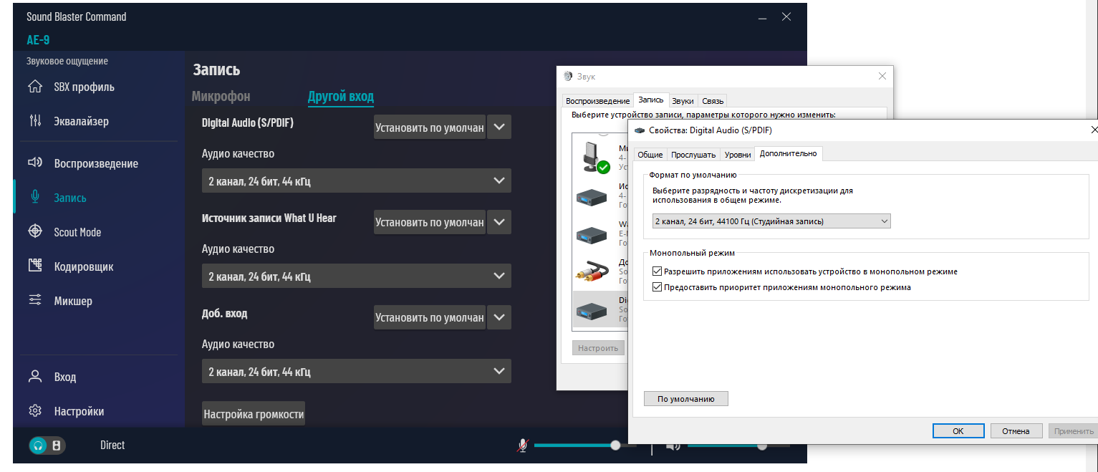Screen dimensions: 1098x472
Task: Select the Запись microphone icon in sidebar
Action: 34,198
